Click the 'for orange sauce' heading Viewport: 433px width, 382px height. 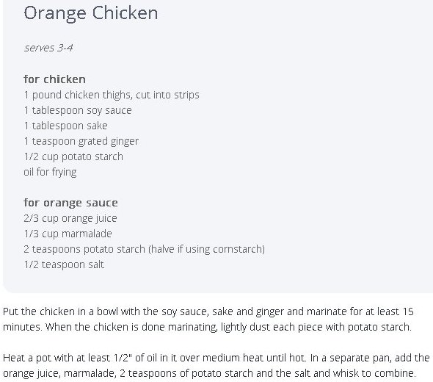click(70, 203)
